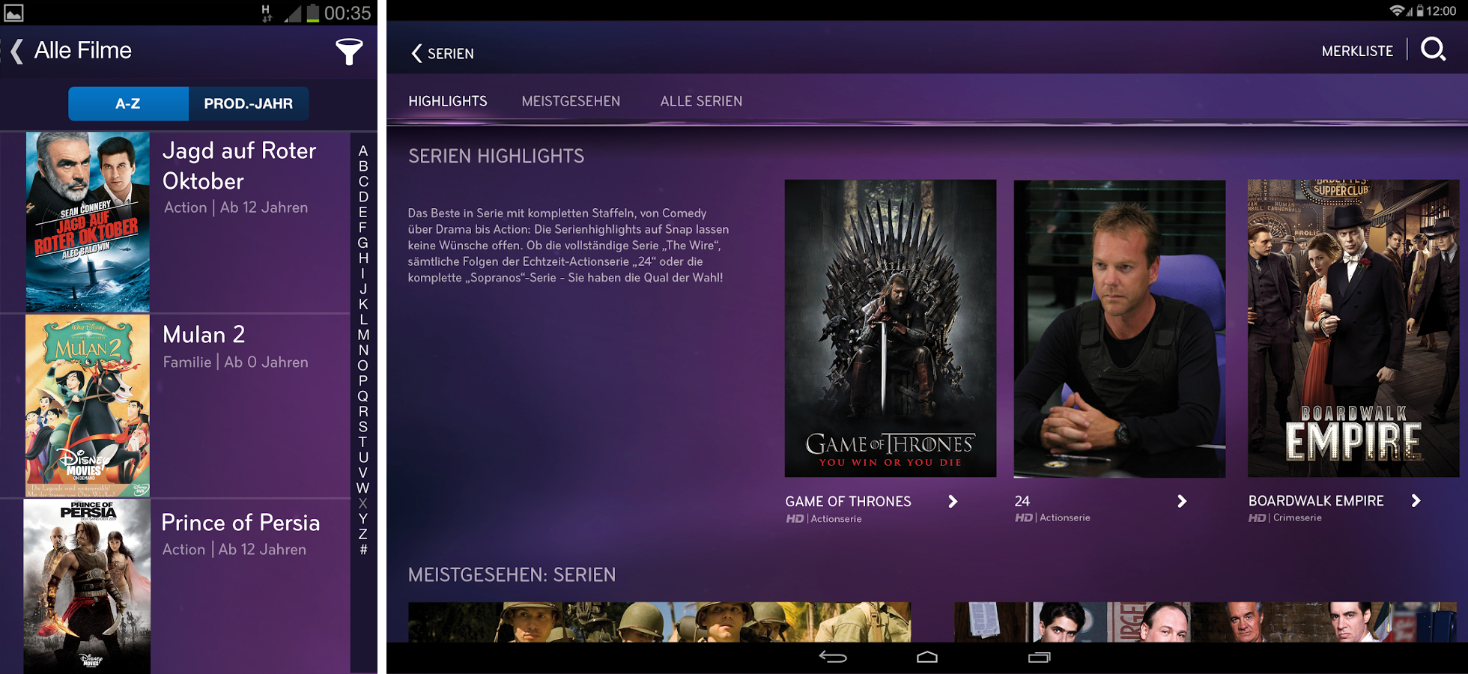Viewport: 1468px width, 674px height.
Task: Tap 'HD | Crimeserie' under Boardwalk Empire
Action: (x=1285, y=517)
